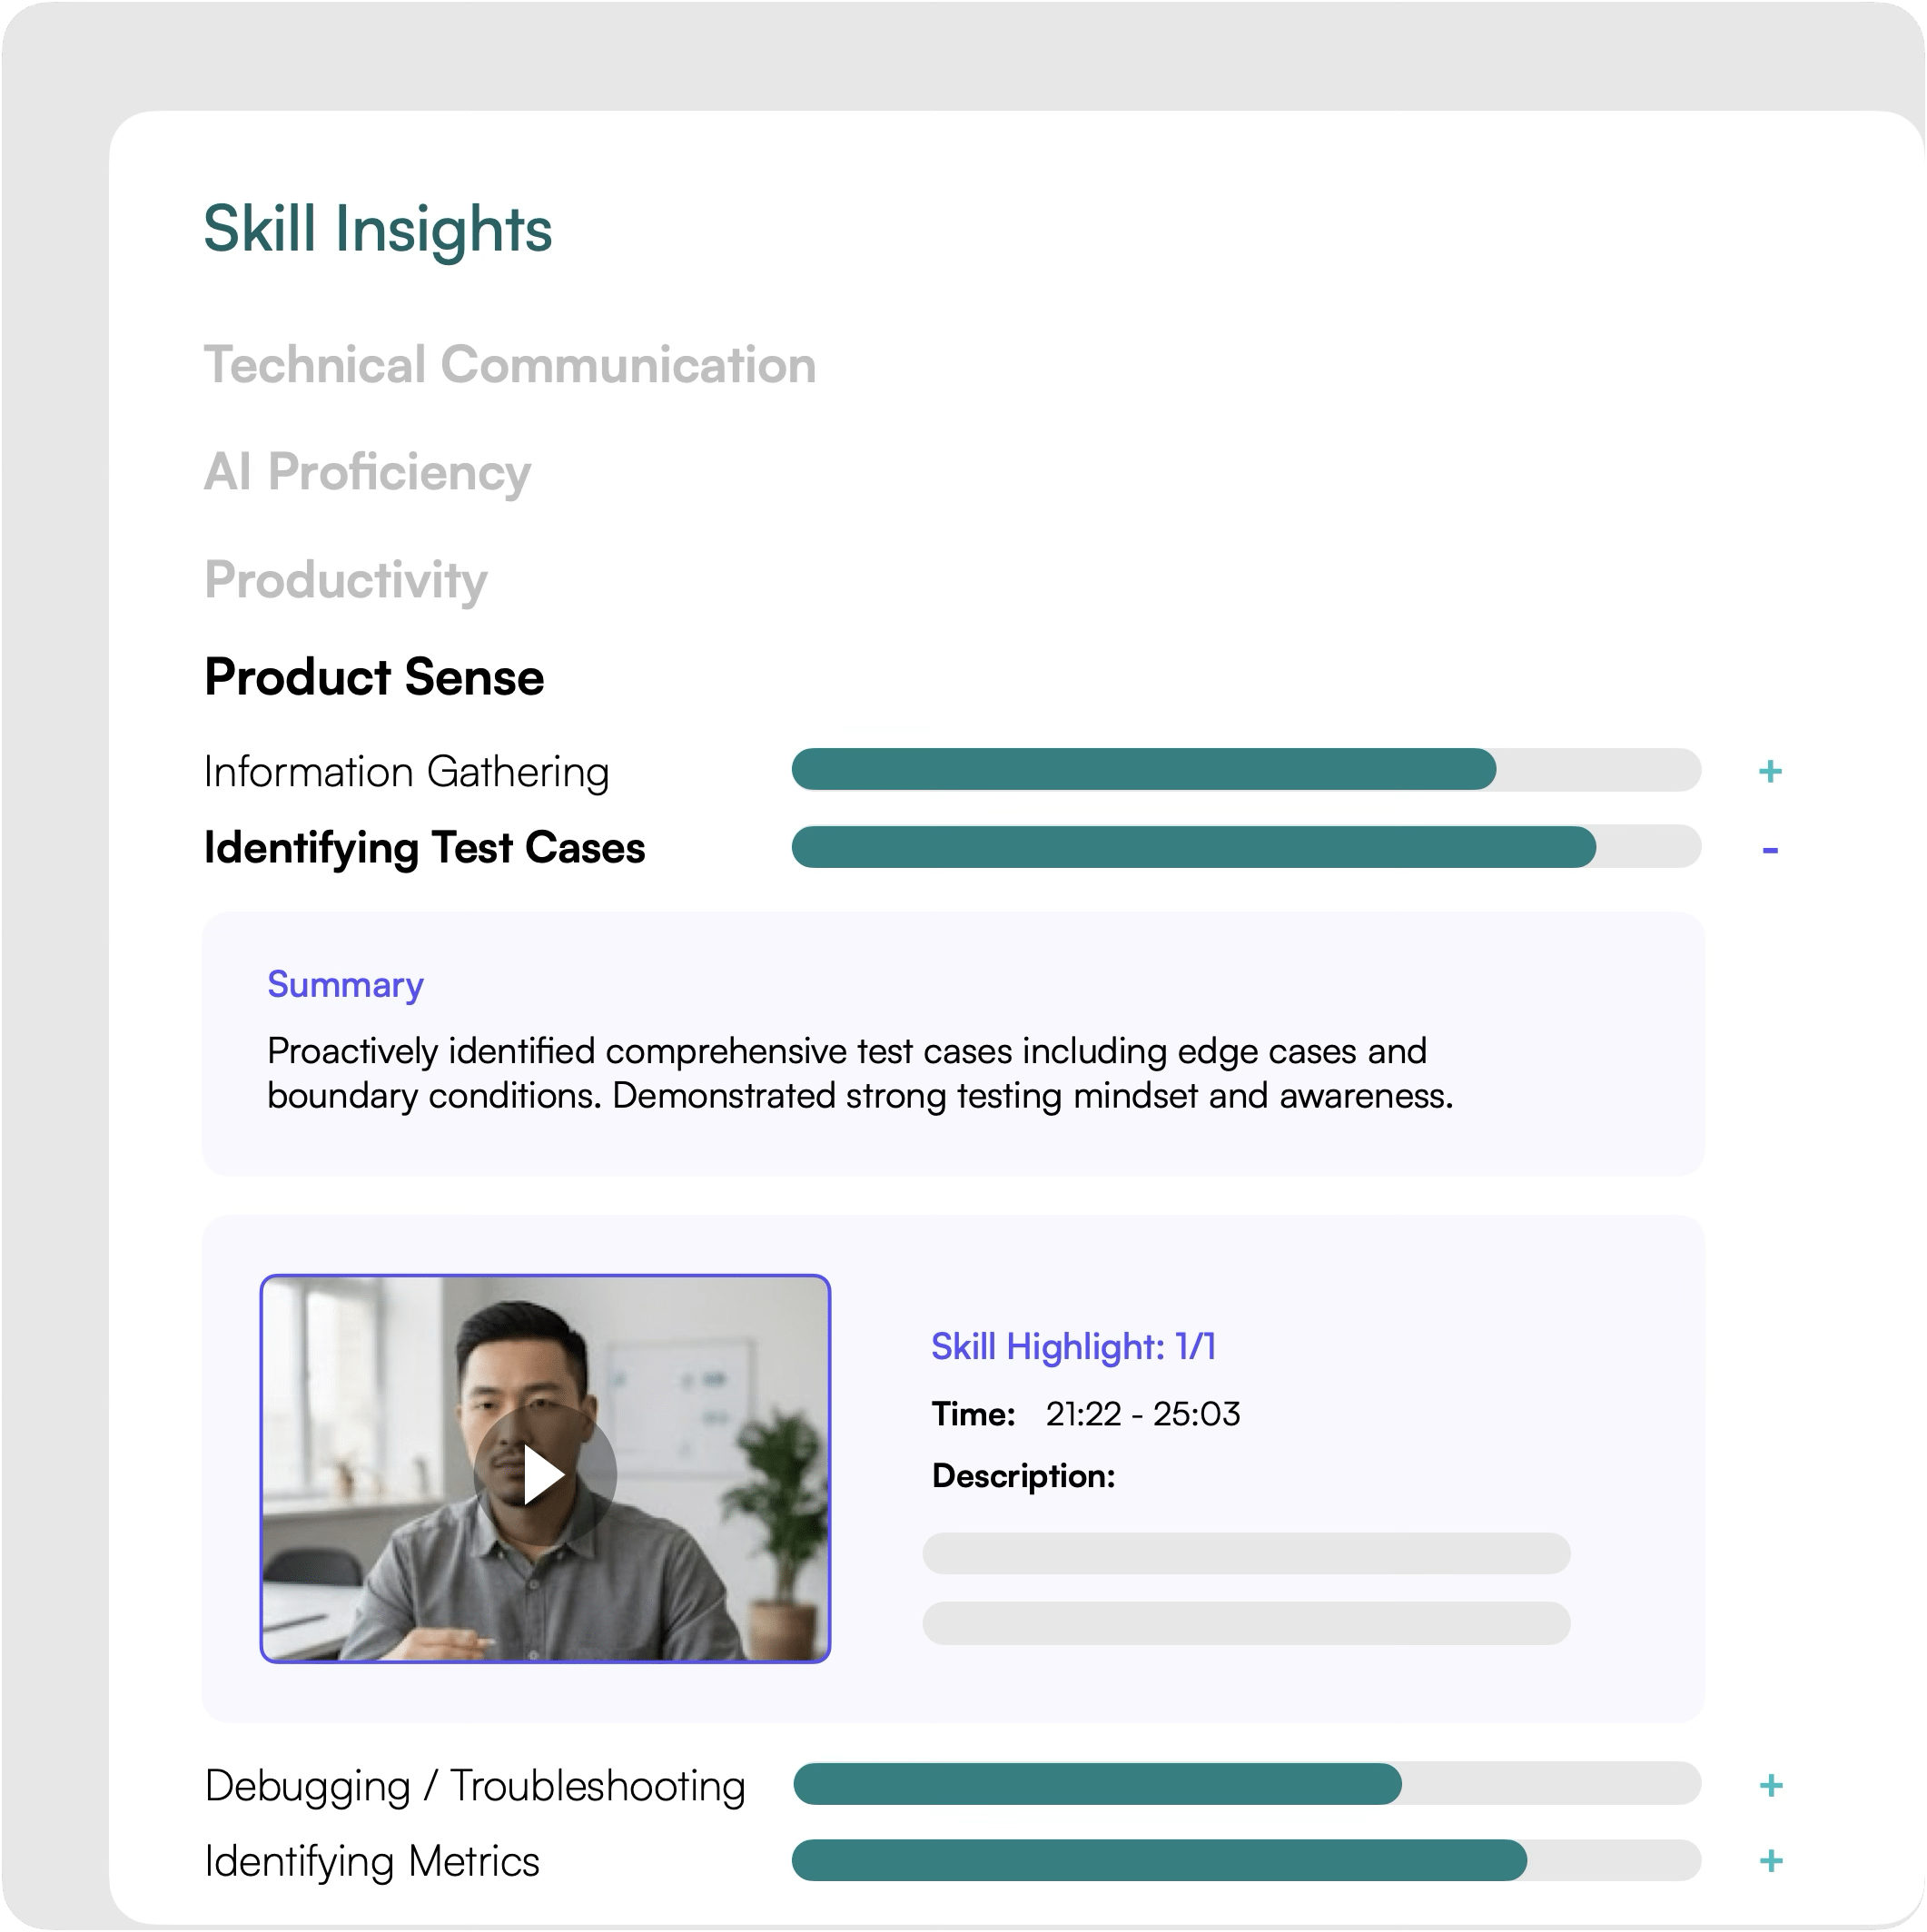
Task: Click the Identifying Metrics skill label
Action: click(372, 1861)
